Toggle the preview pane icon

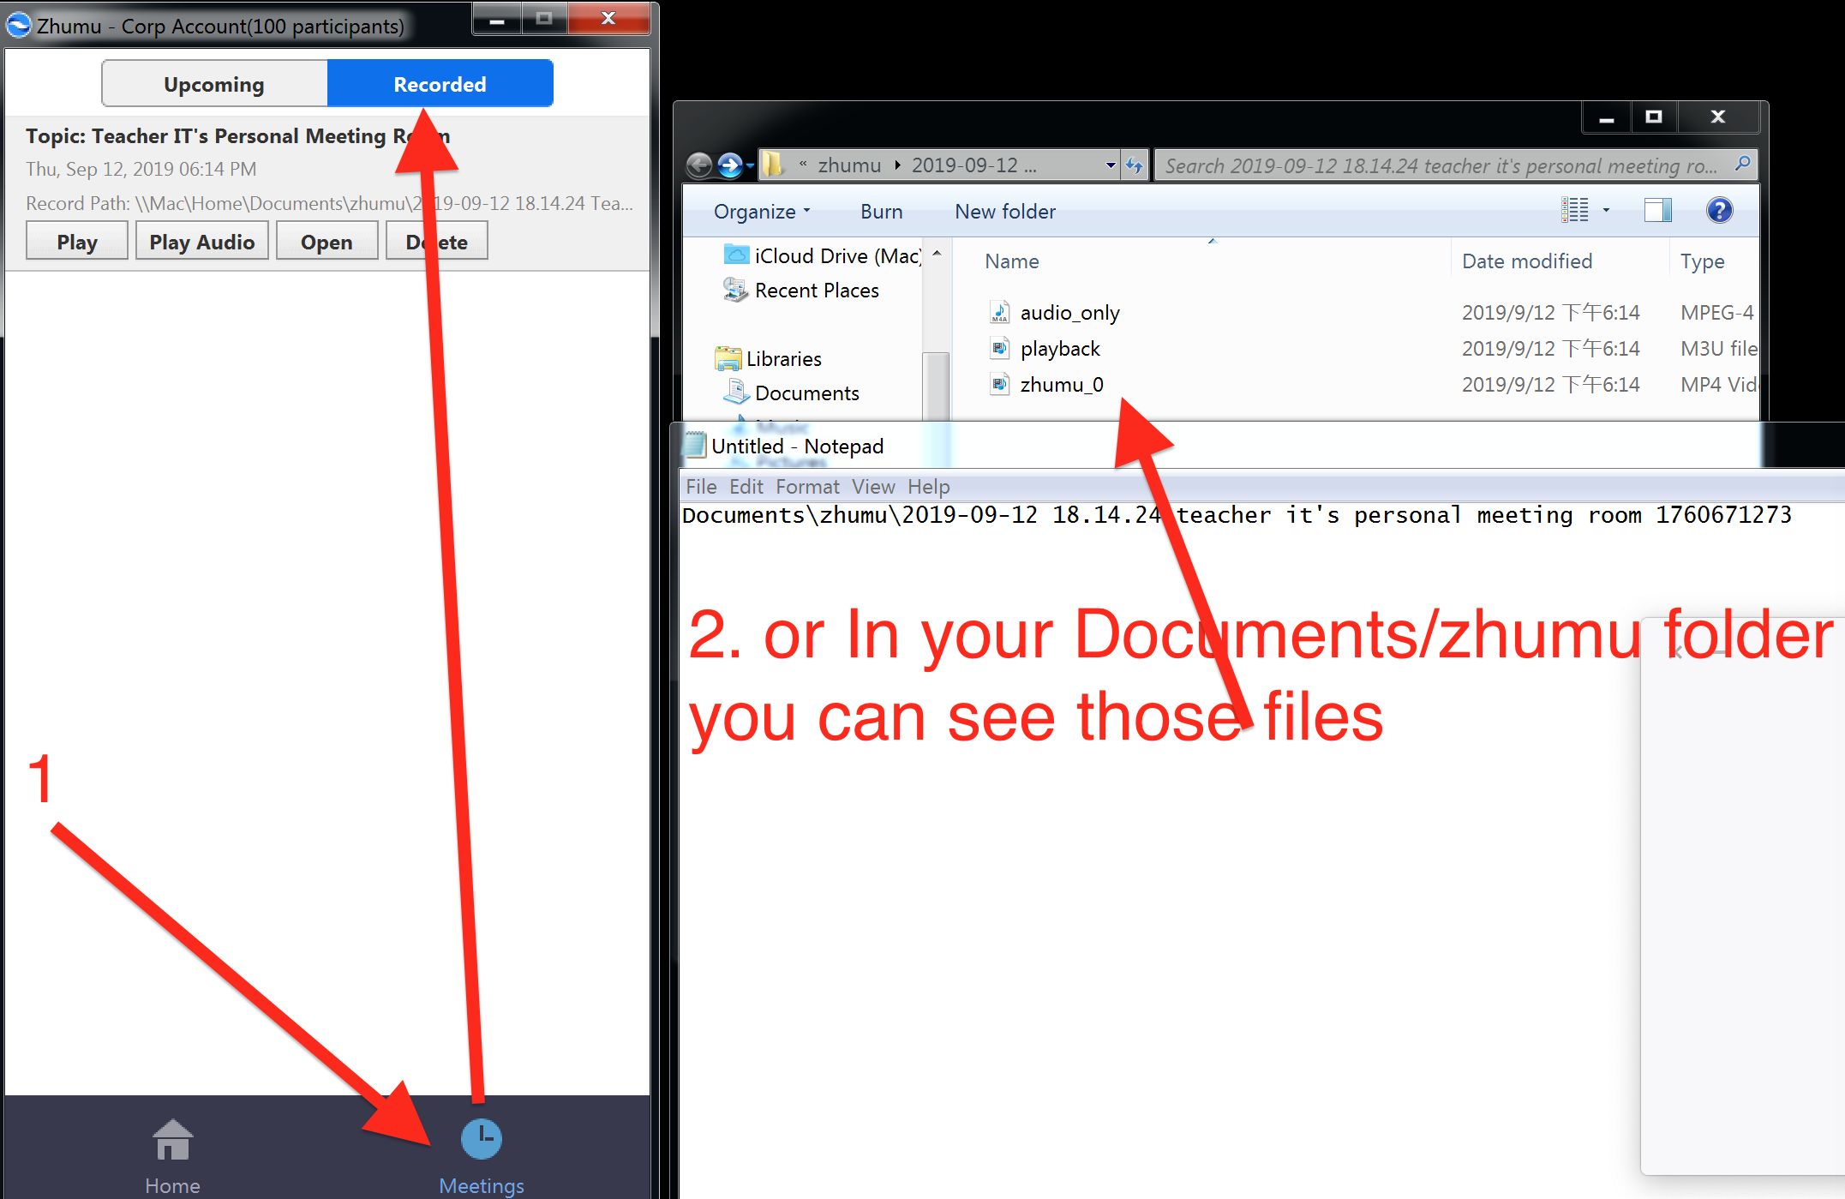click(x=1657, y=210)
